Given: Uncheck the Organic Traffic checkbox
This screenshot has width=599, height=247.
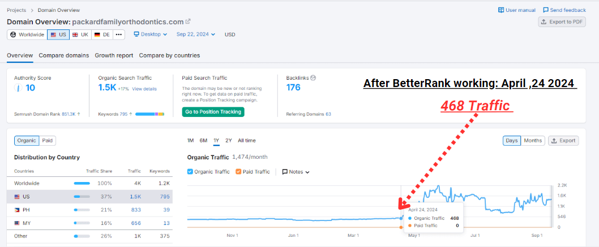Looking at the screenshot, I should (x=190, y=172).
